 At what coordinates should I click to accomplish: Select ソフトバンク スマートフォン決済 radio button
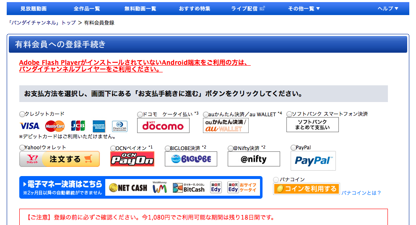[289, 114]
